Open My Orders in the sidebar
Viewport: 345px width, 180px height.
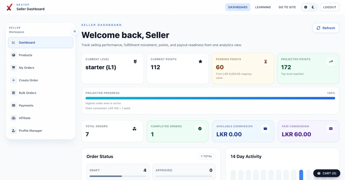(41, 68)
